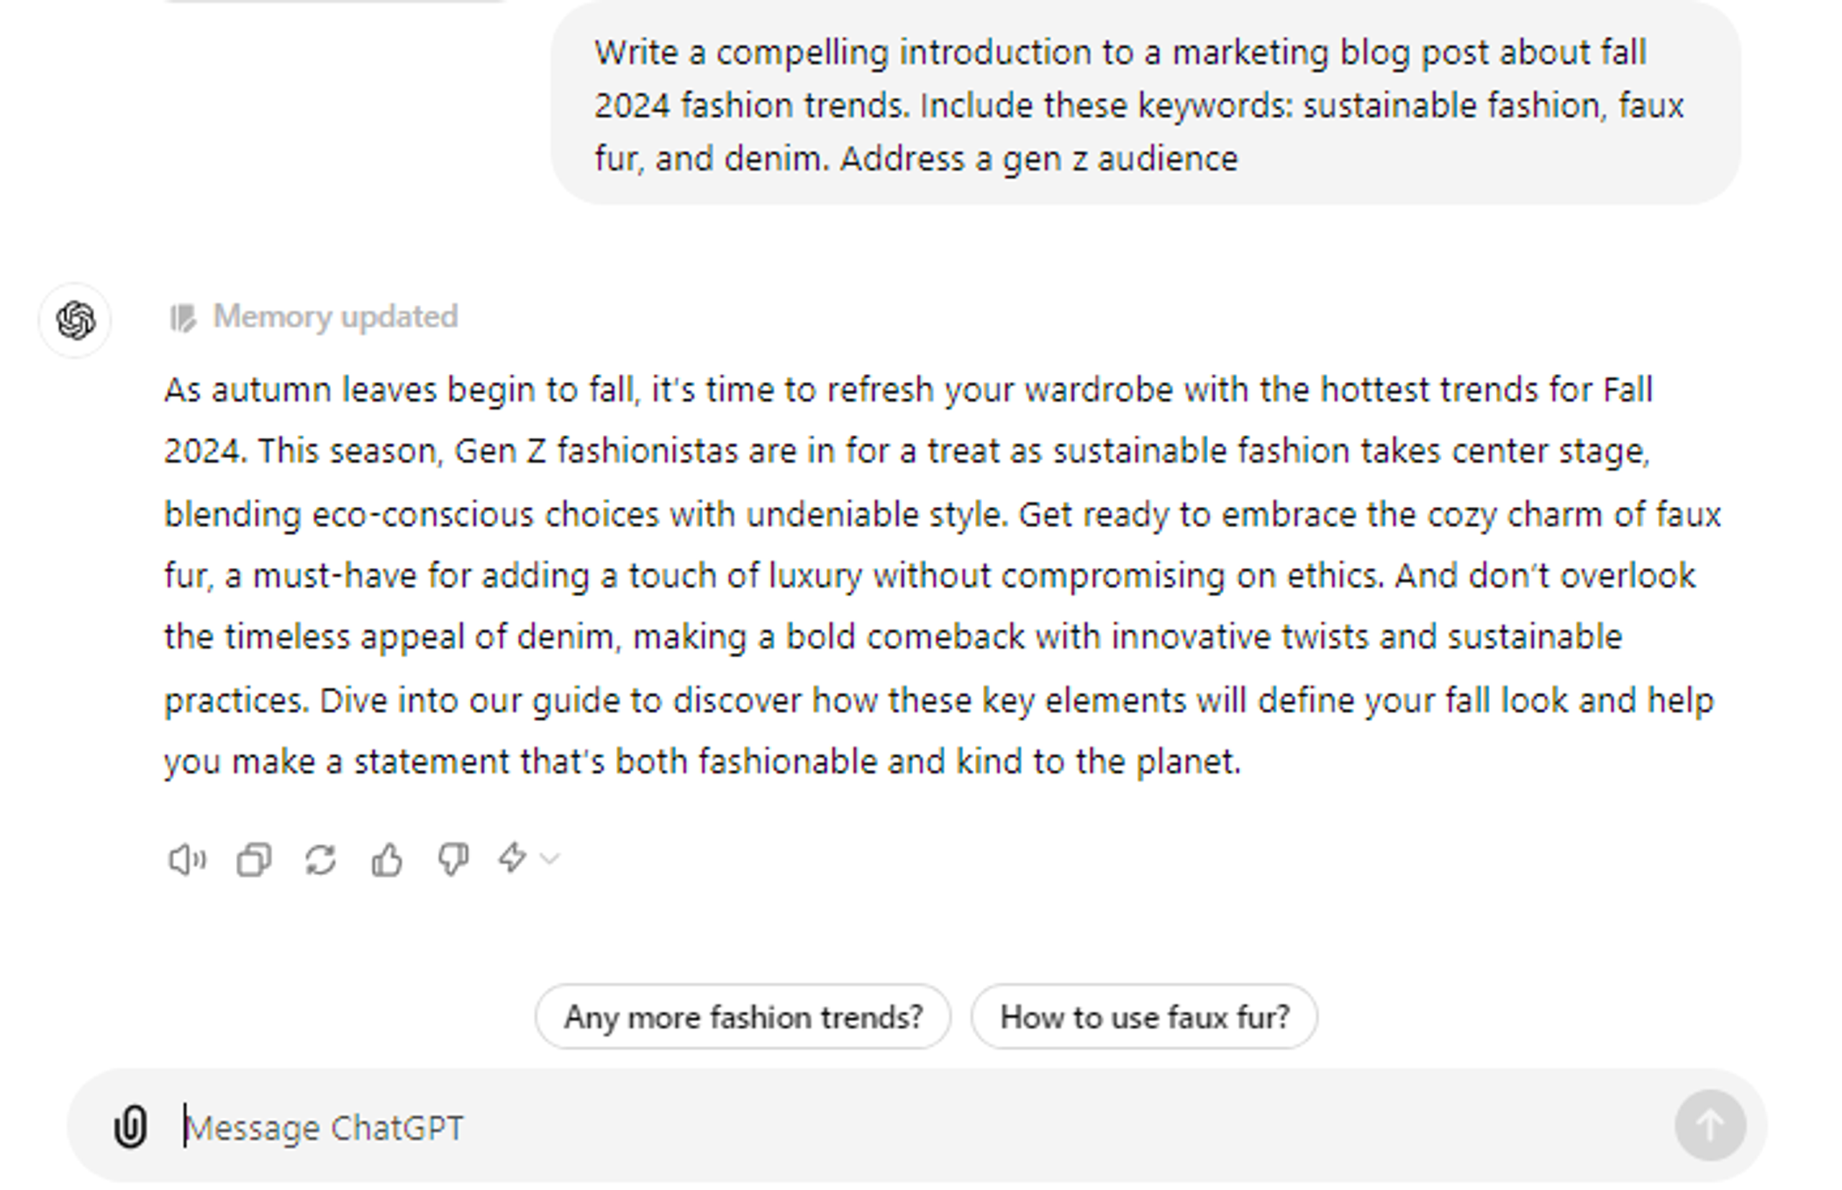Viewport: 1842px width, 1190px height.
Task: Open the Memory updated details label
Action: click(335, 317)
